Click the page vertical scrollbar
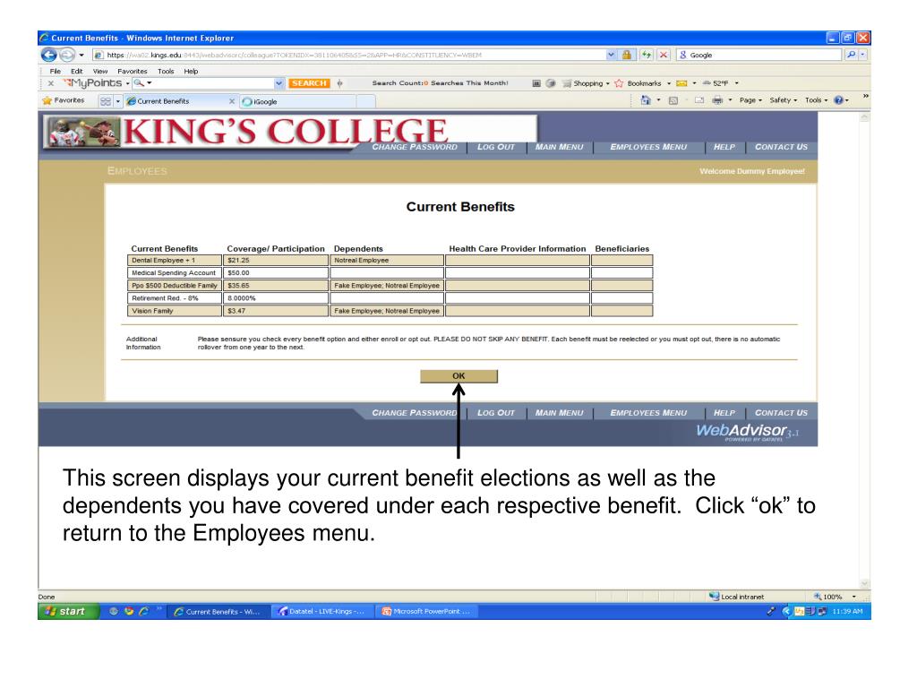The image size is (917, 688). tap(864, 350)
